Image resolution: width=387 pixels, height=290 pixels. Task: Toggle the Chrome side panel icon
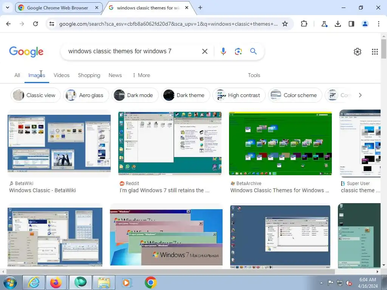click(351, 24)
